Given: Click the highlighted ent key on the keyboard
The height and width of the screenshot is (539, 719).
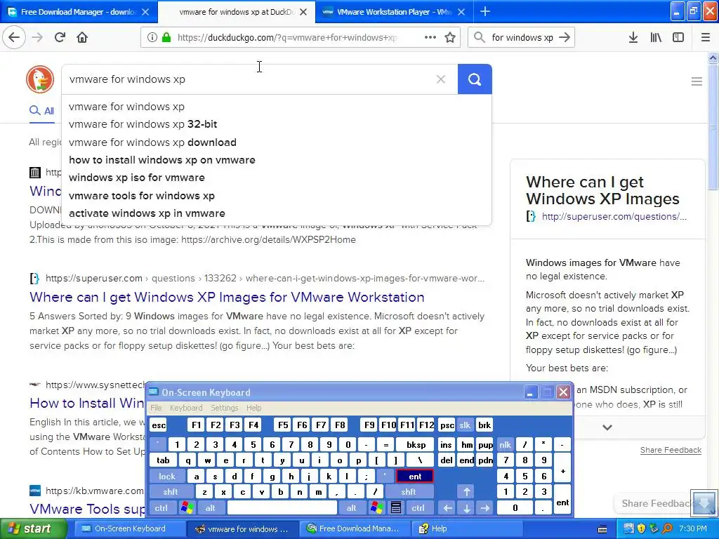Looking at the screenshot, I should 414,477.
